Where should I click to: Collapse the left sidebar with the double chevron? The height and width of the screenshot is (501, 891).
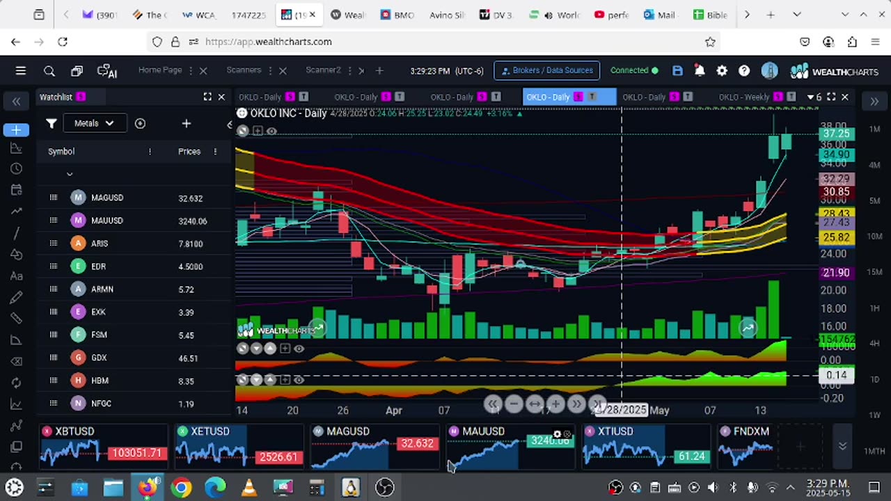coord(16,102)
